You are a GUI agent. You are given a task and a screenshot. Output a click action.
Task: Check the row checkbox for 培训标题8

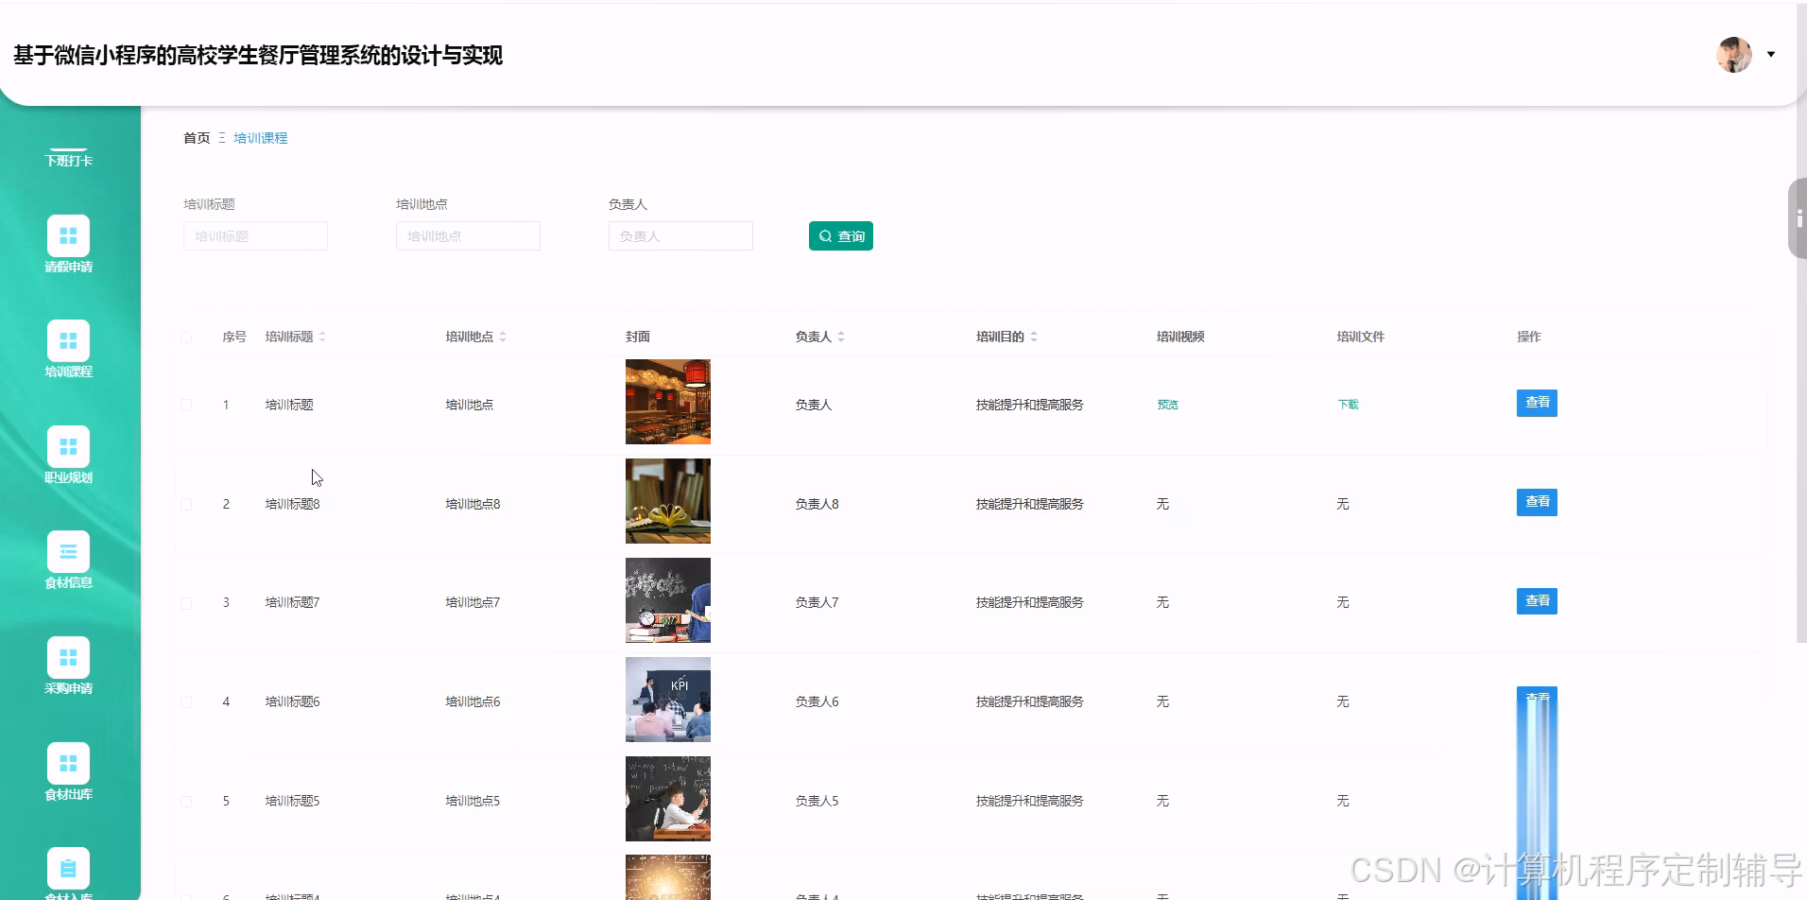point(186,504)
